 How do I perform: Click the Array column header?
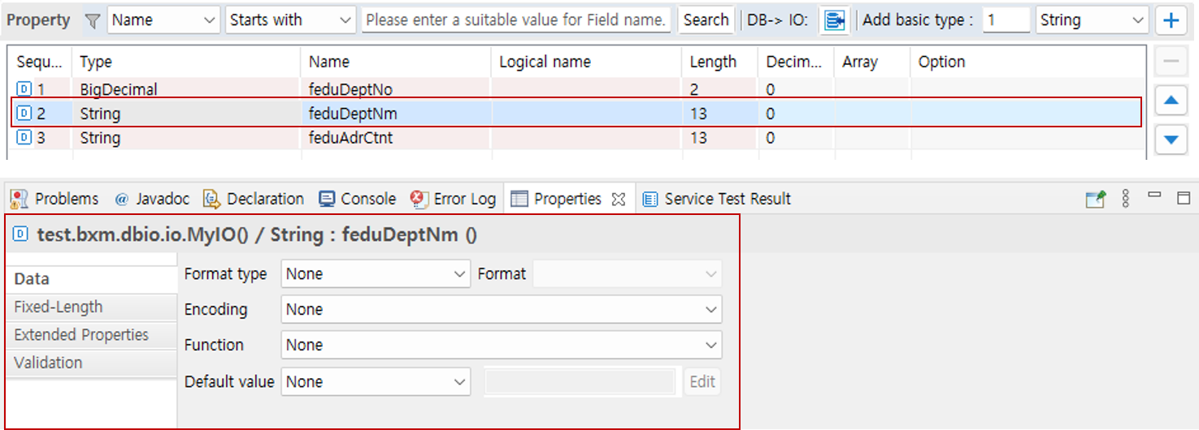871,62
